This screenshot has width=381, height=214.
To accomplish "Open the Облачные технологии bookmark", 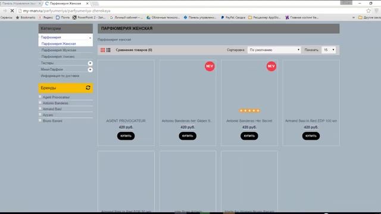I will point(163,17).
